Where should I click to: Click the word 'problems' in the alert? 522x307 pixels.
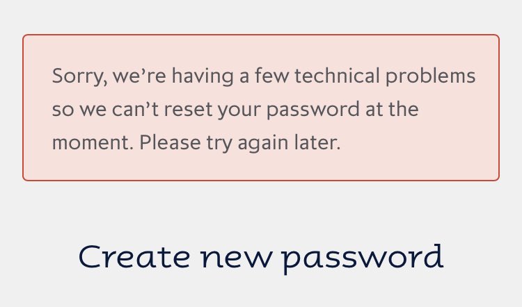pyautogui.click(x=430, y=76)
